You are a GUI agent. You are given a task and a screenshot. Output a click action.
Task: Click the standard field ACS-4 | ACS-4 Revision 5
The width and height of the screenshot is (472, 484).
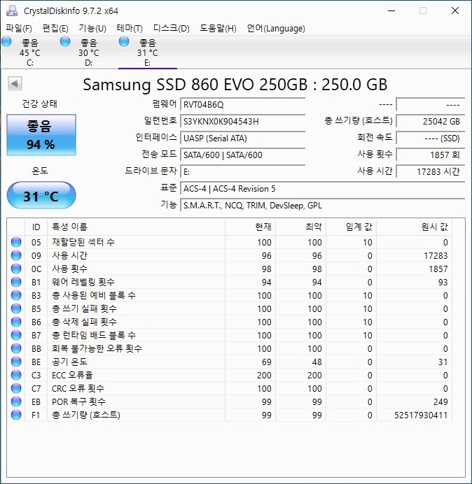322,188
